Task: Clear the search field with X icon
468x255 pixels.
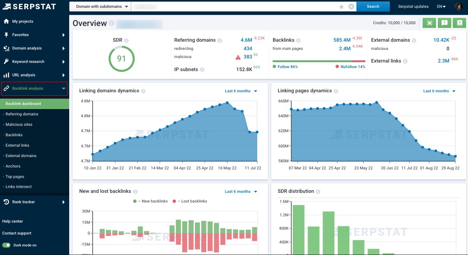Action: [351, 6]
